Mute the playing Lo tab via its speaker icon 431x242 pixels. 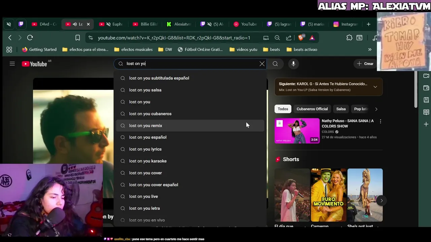(75, 24)
